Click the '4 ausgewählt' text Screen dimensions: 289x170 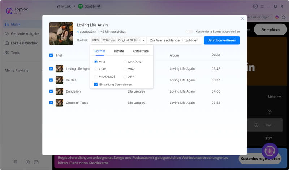tap(87, 32)
